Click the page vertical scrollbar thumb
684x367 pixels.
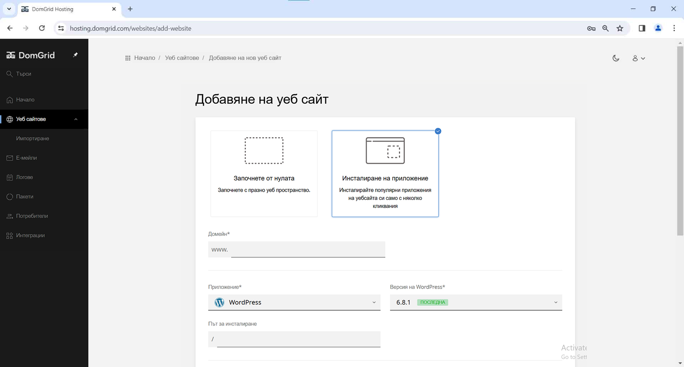[x=680, y=141]
